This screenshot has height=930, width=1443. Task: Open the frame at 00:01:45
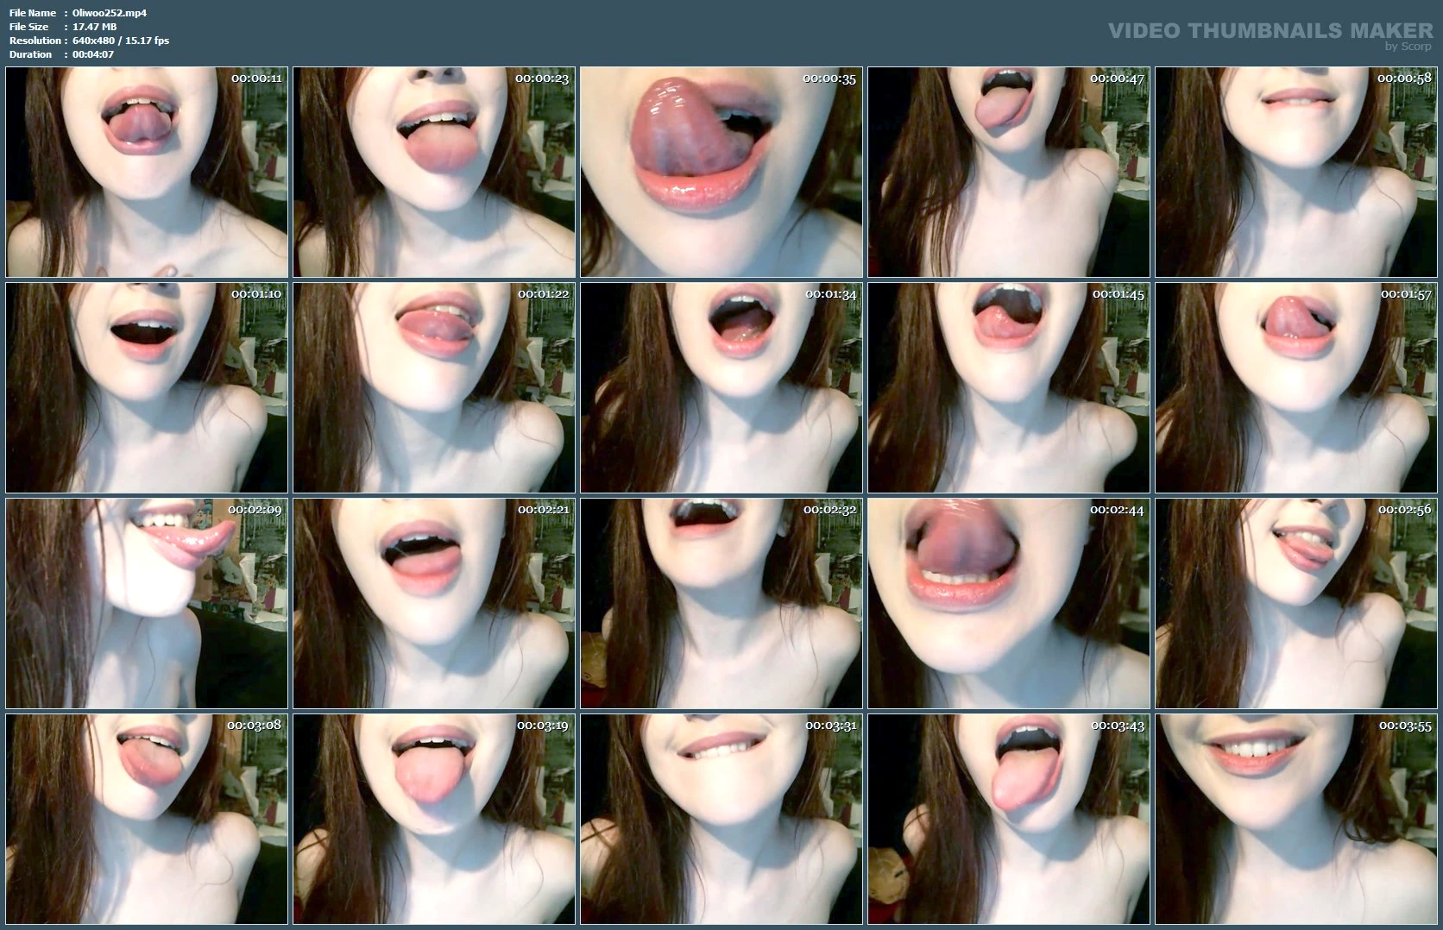tap(1009, 387)
